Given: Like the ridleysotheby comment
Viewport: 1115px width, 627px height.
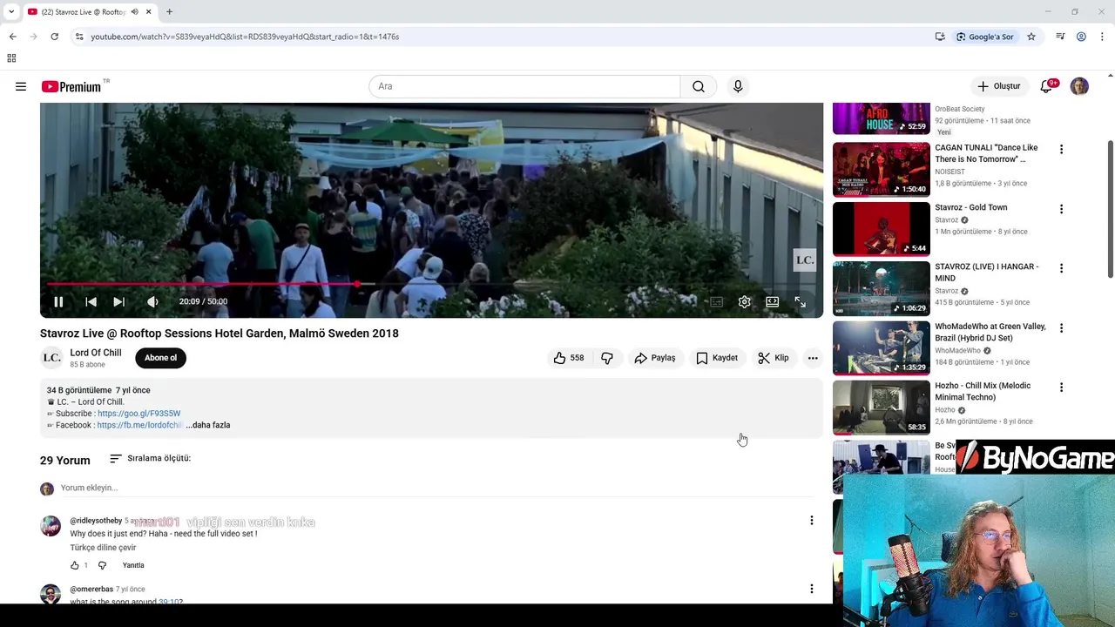Looking at the screenshot, I should (74, 565).
